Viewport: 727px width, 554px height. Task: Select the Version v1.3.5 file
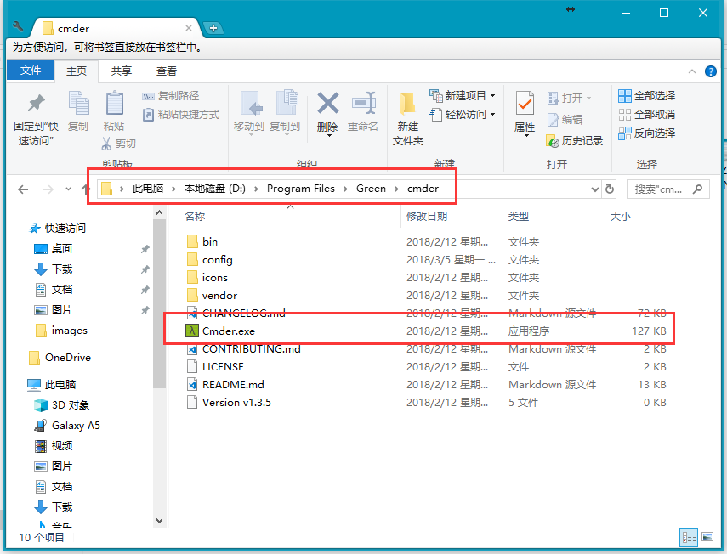coord(236,403)
